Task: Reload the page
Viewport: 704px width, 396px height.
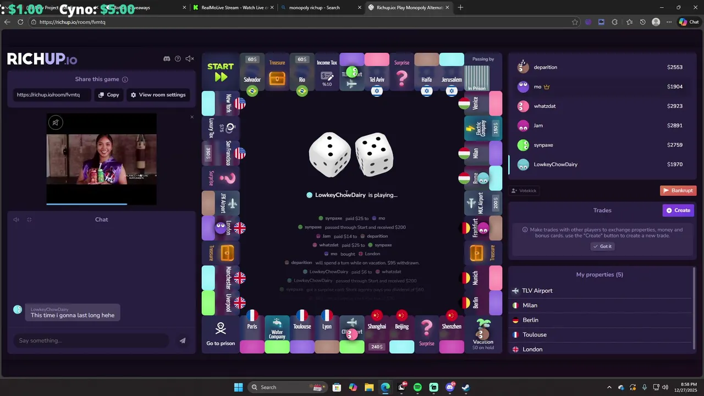Action: click(x=20, y=22)
